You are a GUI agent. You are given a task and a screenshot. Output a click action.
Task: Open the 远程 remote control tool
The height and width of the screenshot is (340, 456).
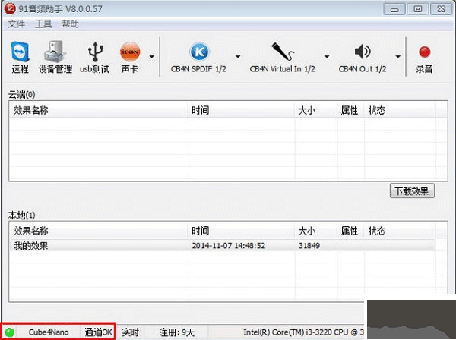[20, 57]
